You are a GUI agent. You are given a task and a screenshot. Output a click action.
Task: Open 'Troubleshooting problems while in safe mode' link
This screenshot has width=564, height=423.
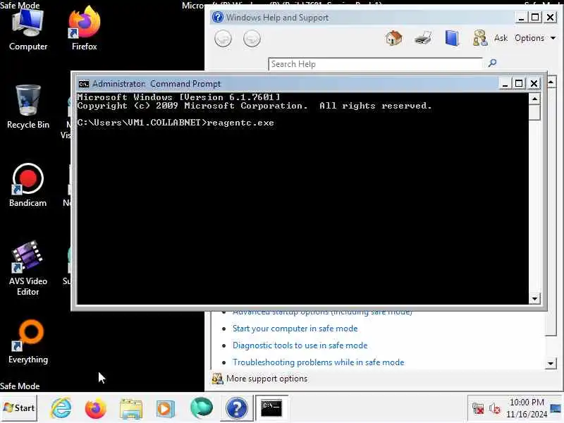coord(319,362)
